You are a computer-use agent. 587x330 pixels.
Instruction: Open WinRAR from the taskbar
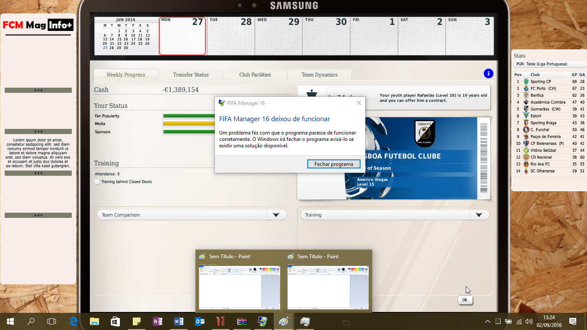click(x=242, y=321)
